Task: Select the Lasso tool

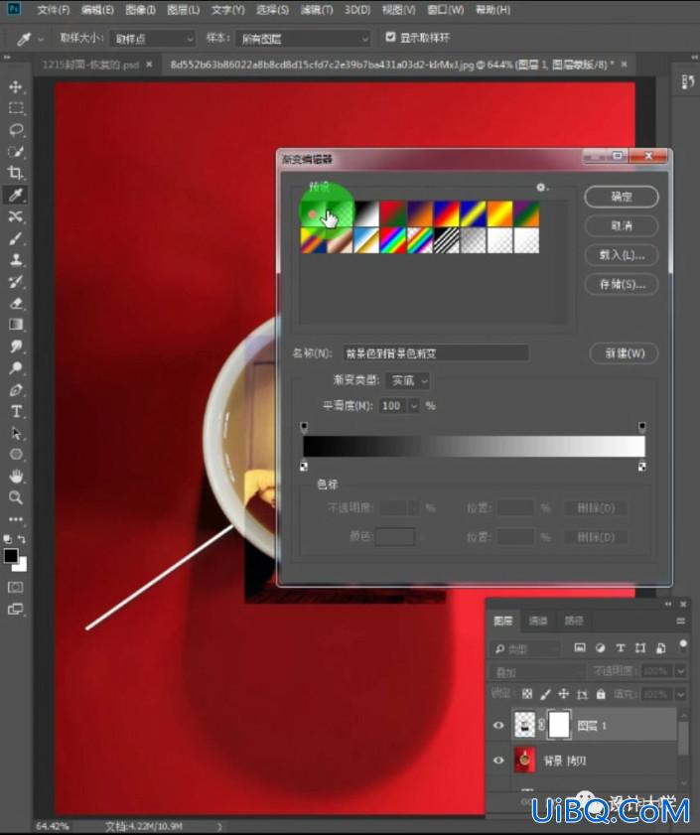Action: click(16, 130)
